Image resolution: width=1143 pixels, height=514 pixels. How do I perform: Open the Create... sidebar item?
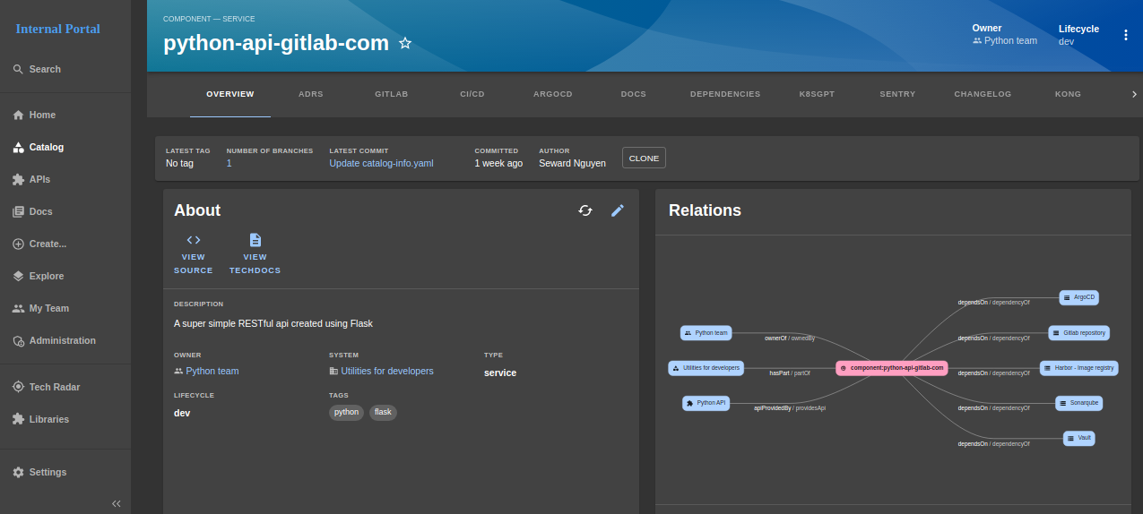[x=48, y=244]
